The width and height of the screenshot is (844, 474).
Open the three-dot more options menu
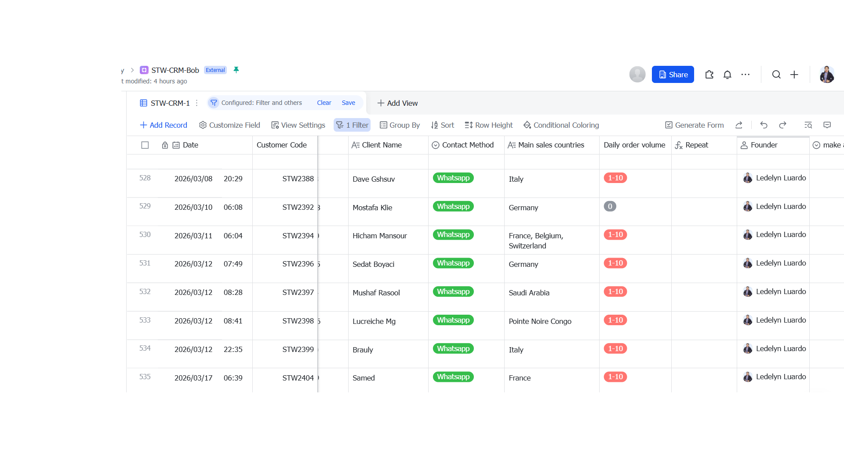[745, 75]
